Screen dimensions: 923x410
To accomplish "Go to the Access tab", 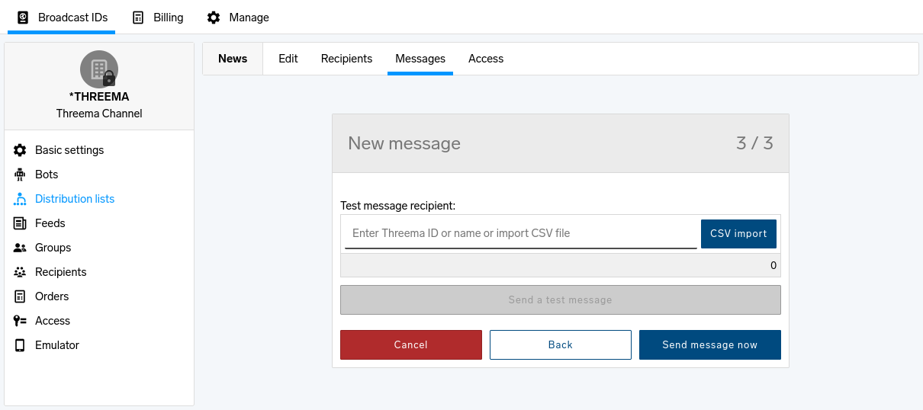I will pyautogui.click(x=486, y=59).
